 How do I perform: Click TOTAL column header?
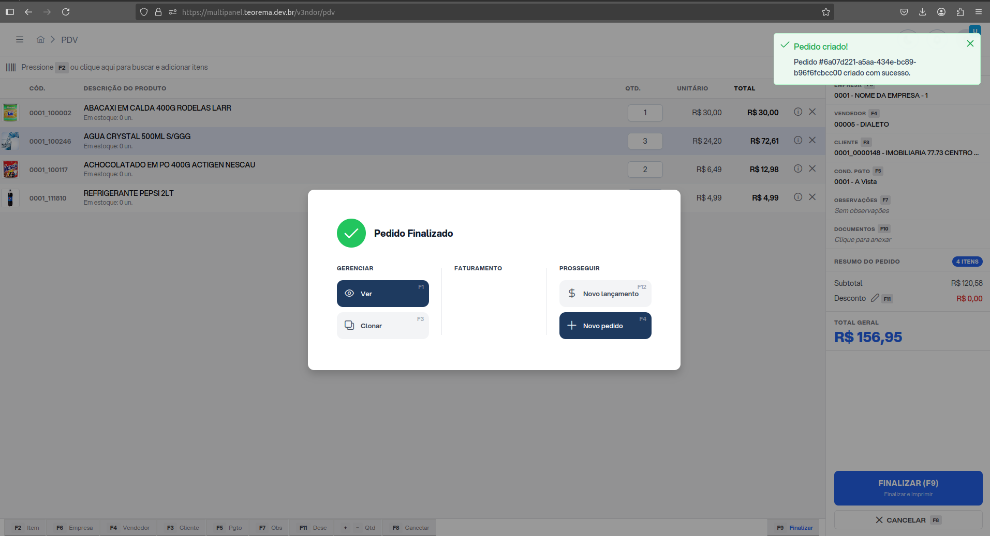click(744, 88)
